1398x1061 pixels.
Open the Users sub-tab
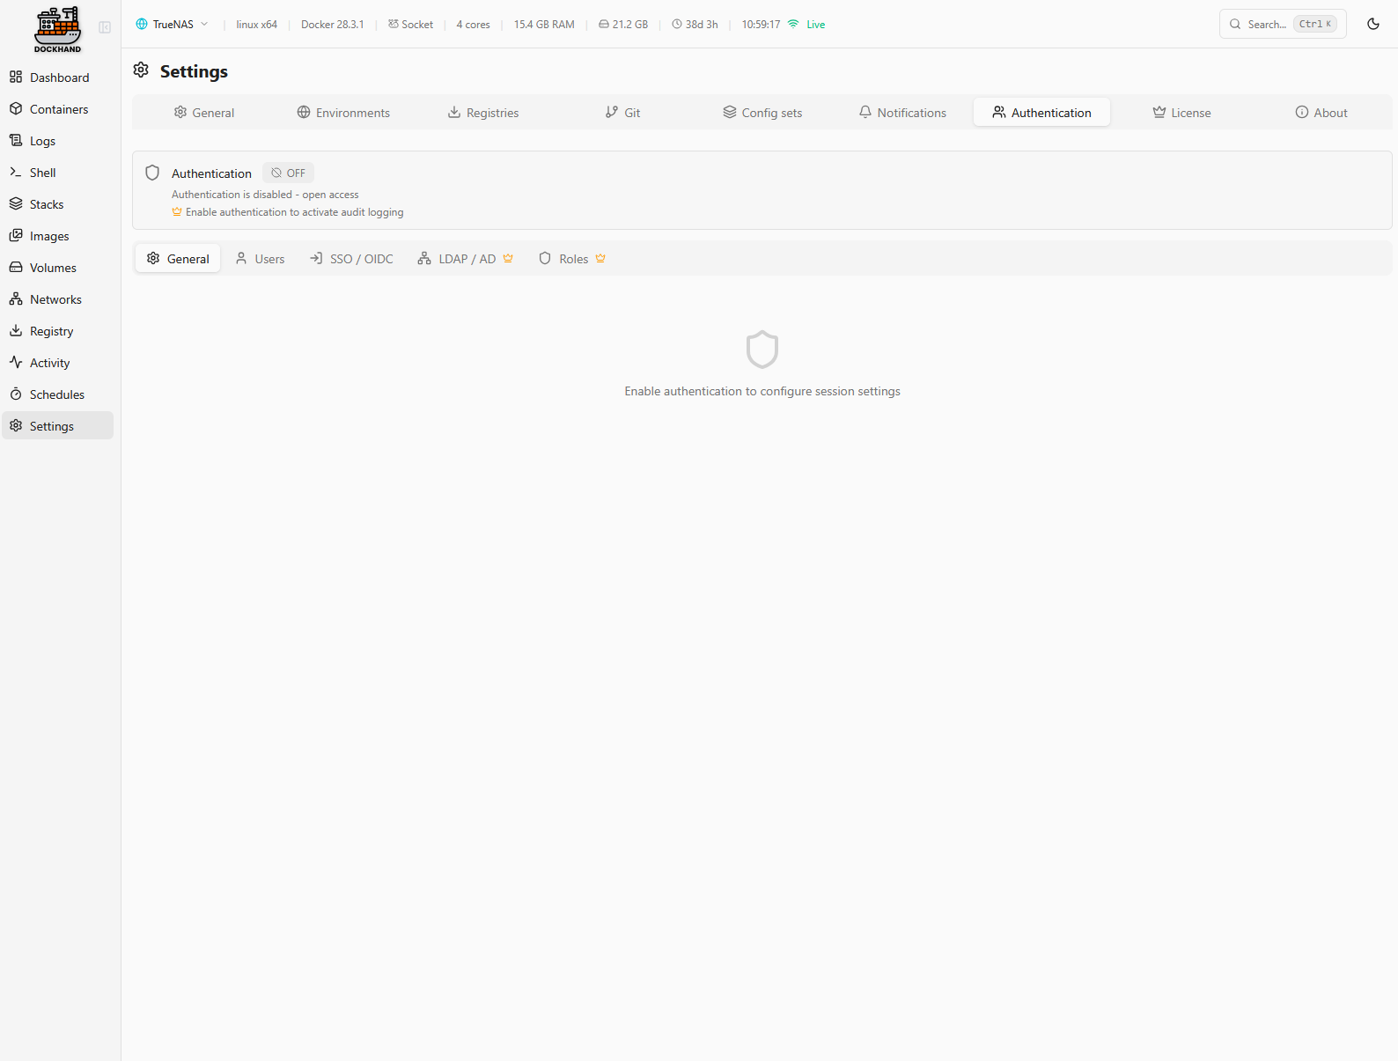[261, 259]
